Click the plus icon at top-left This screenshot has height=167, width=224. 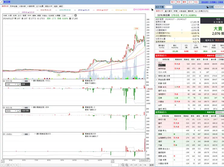click(x=2, y=2)
